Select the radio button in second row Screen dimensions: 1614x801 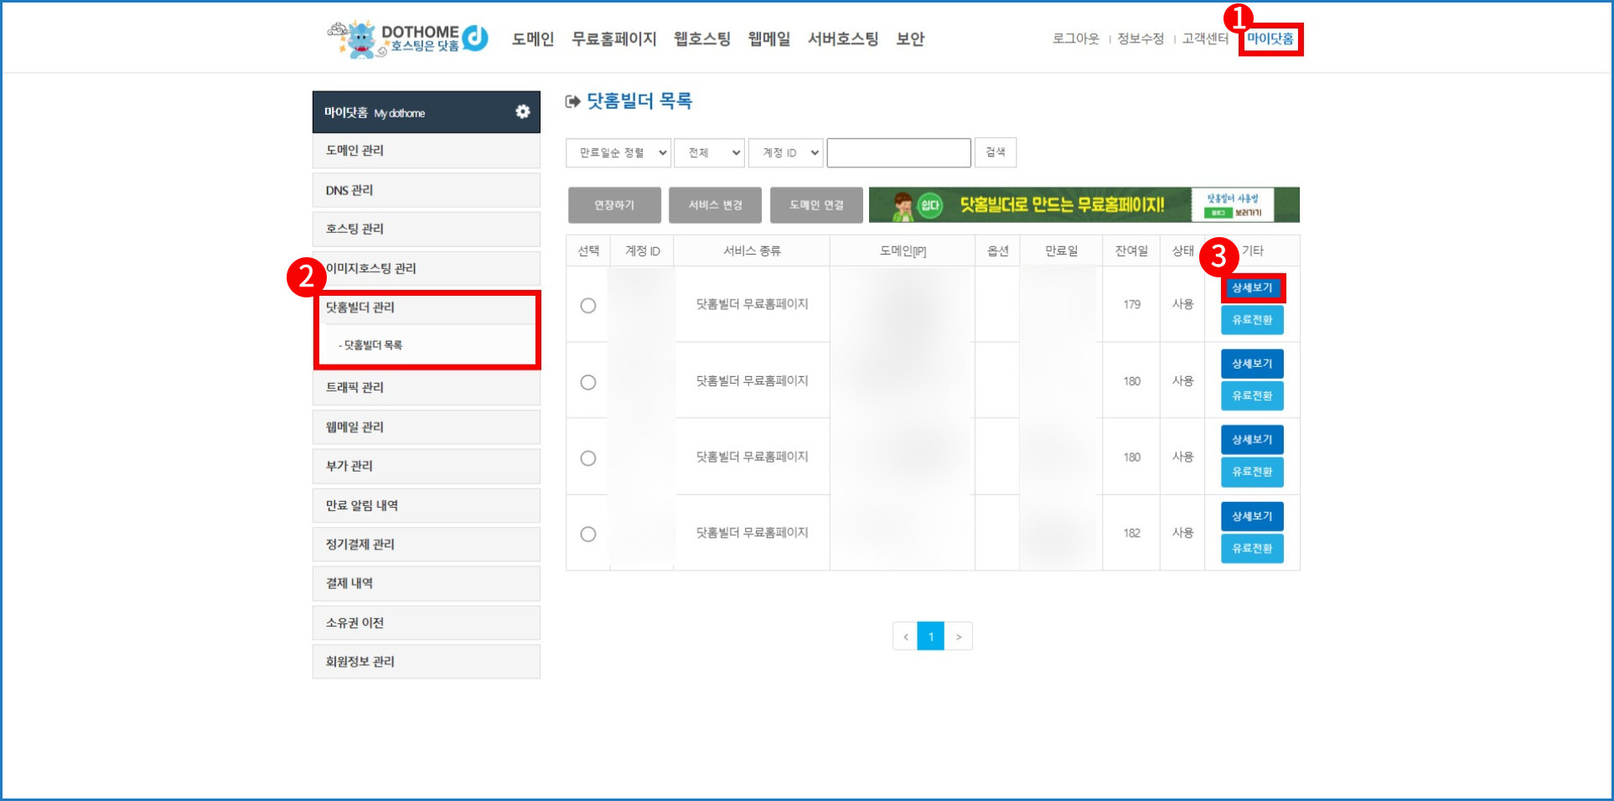pyautogui.click(x=588, y=382)
